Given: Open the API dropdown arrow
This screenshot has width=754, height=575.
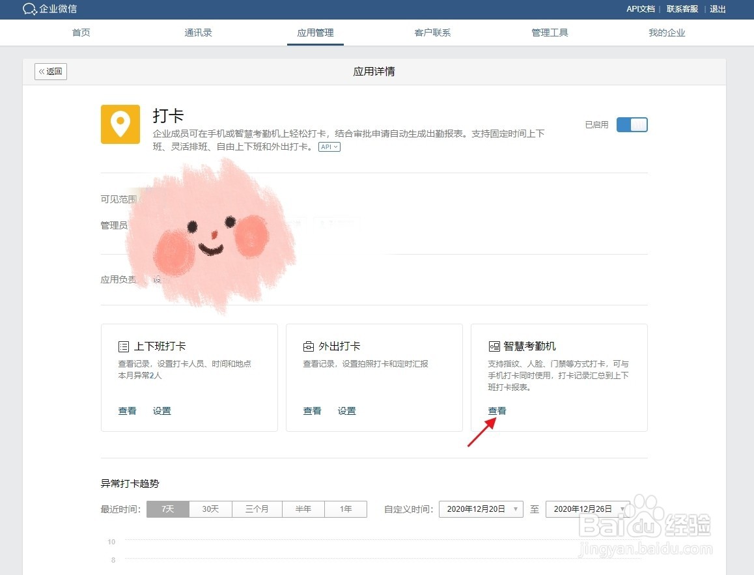Looking at the screenshot, I should coord(335,147).
